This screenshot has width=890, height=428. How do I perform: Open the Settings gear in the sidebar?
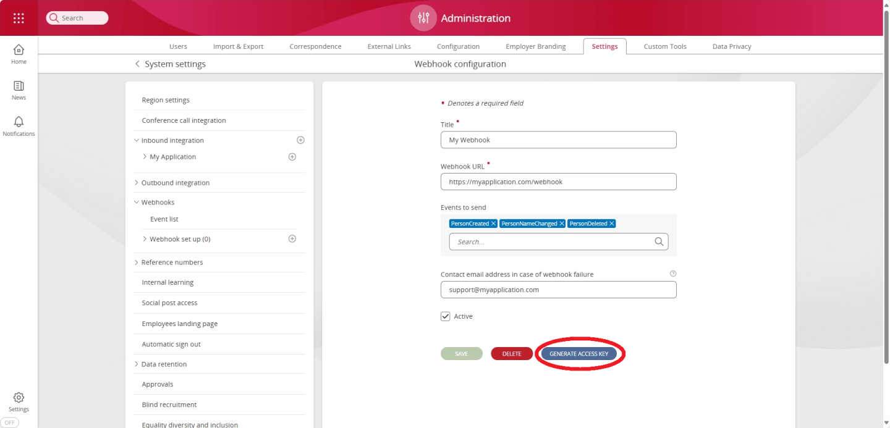click(18, 398)
